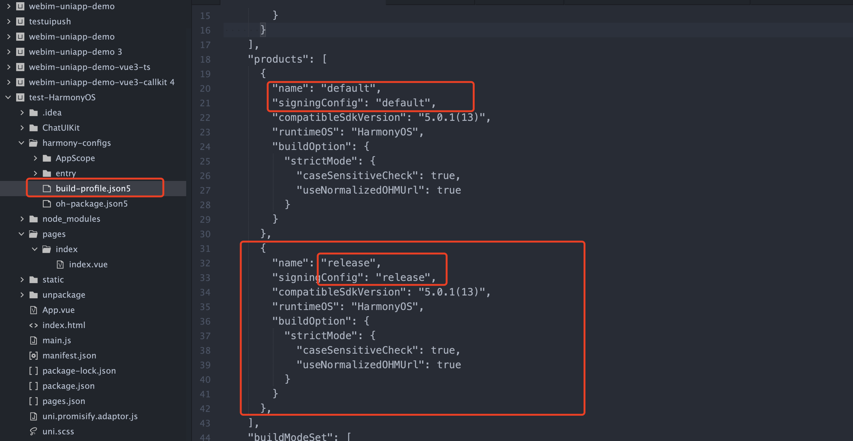The height and width of the screenshot is (441, 853).
Task: Click the index.html code icon
Action: (x=34, y=325)
